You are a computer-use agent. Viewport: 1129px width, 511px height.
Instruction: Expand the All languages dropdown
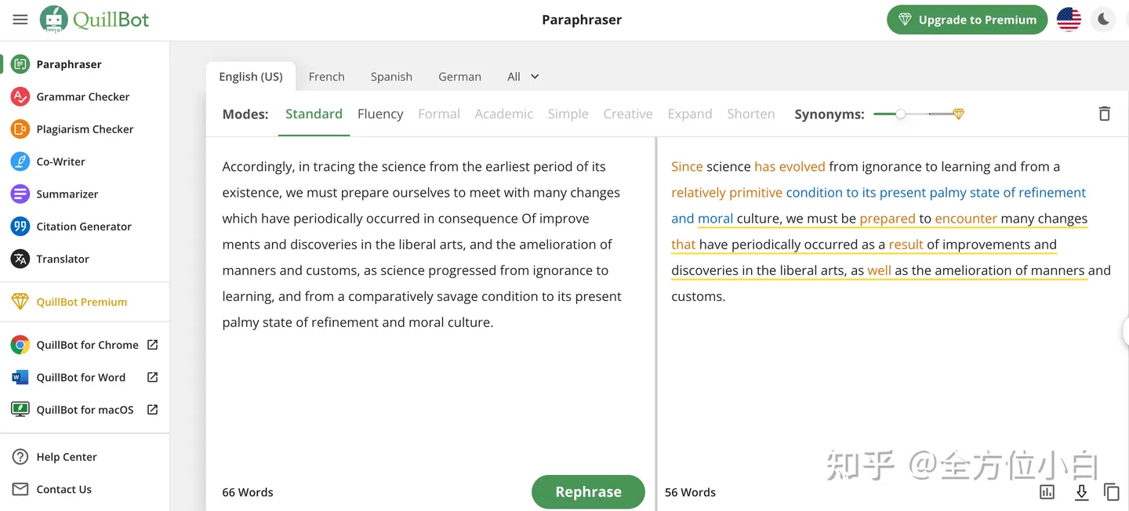coord(523,76)
